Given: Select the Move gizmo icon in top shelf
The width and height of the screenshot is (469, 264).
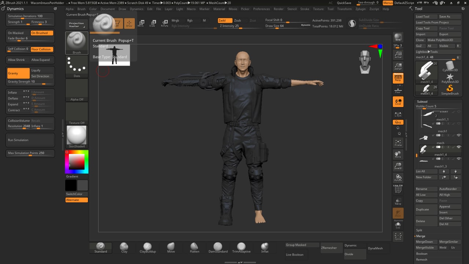Looking at the screenshot, I should click(x=141, y=23).
